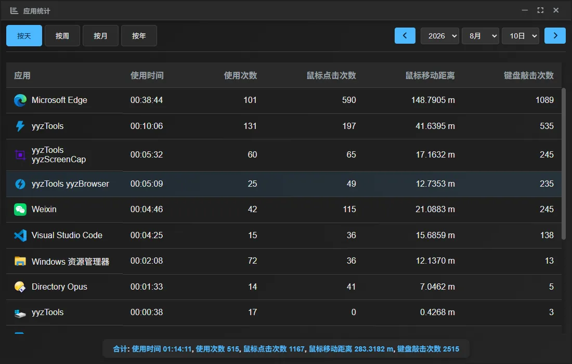Click the yyzBrowser round lightning icon

click(20, 184)
